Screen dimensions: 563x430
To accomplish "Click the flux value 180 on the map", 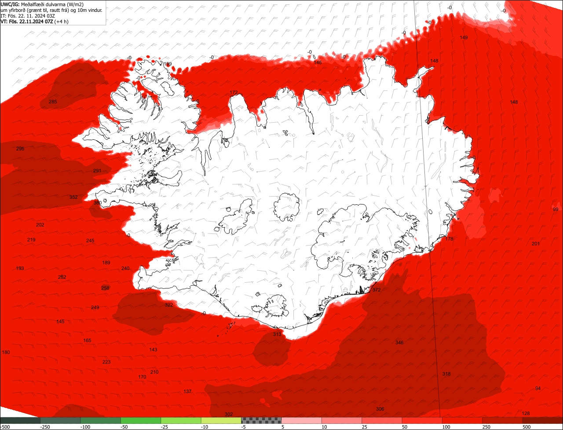I will [x=6, y=352].
